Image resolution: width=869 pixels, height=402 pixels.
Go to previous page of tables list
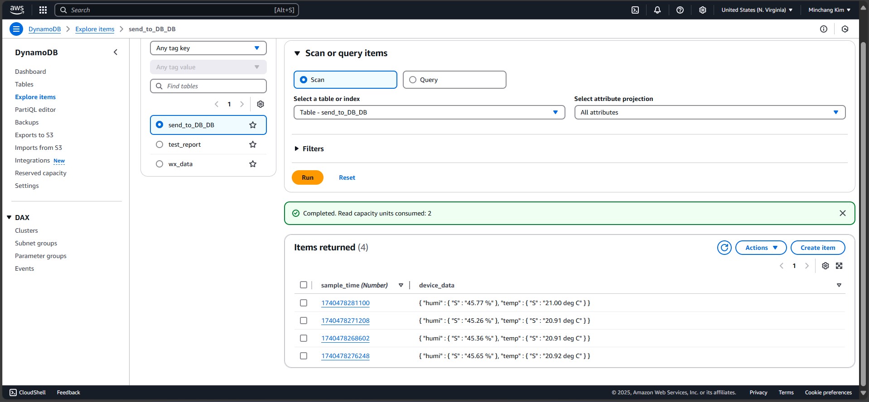pyautogui.click(x=217, y=104)
